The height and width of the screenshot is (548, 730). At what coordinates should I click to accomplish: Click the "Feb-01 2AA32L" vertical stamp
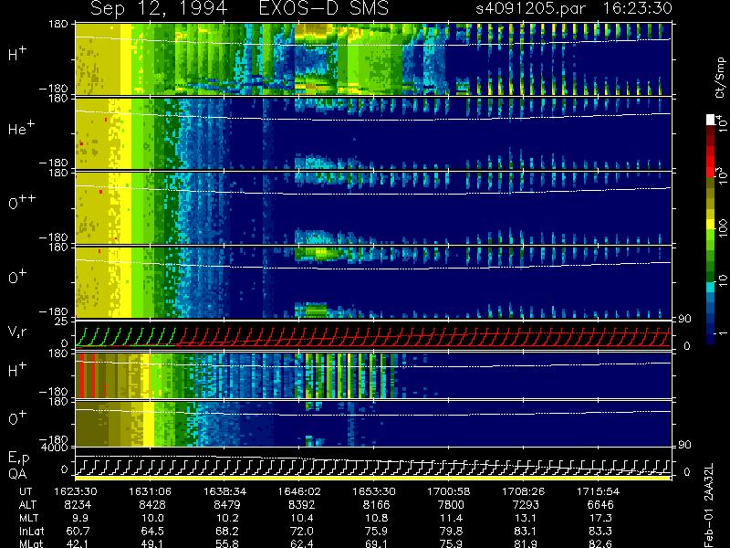click(x=709, y=506)
